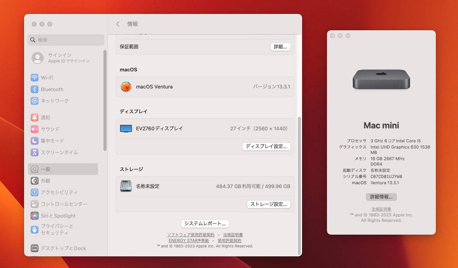Click the 一般 gear icon
Screen dimensions: 458x268
click(35, 169)
